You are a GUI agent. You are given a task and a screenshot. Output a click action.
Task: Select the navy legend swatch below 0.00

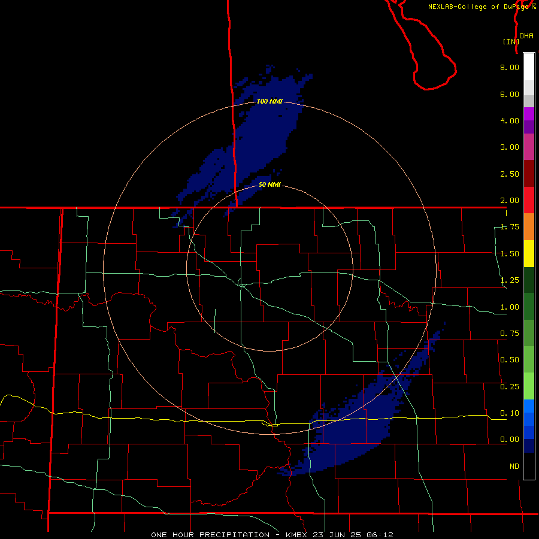[529, 446]
